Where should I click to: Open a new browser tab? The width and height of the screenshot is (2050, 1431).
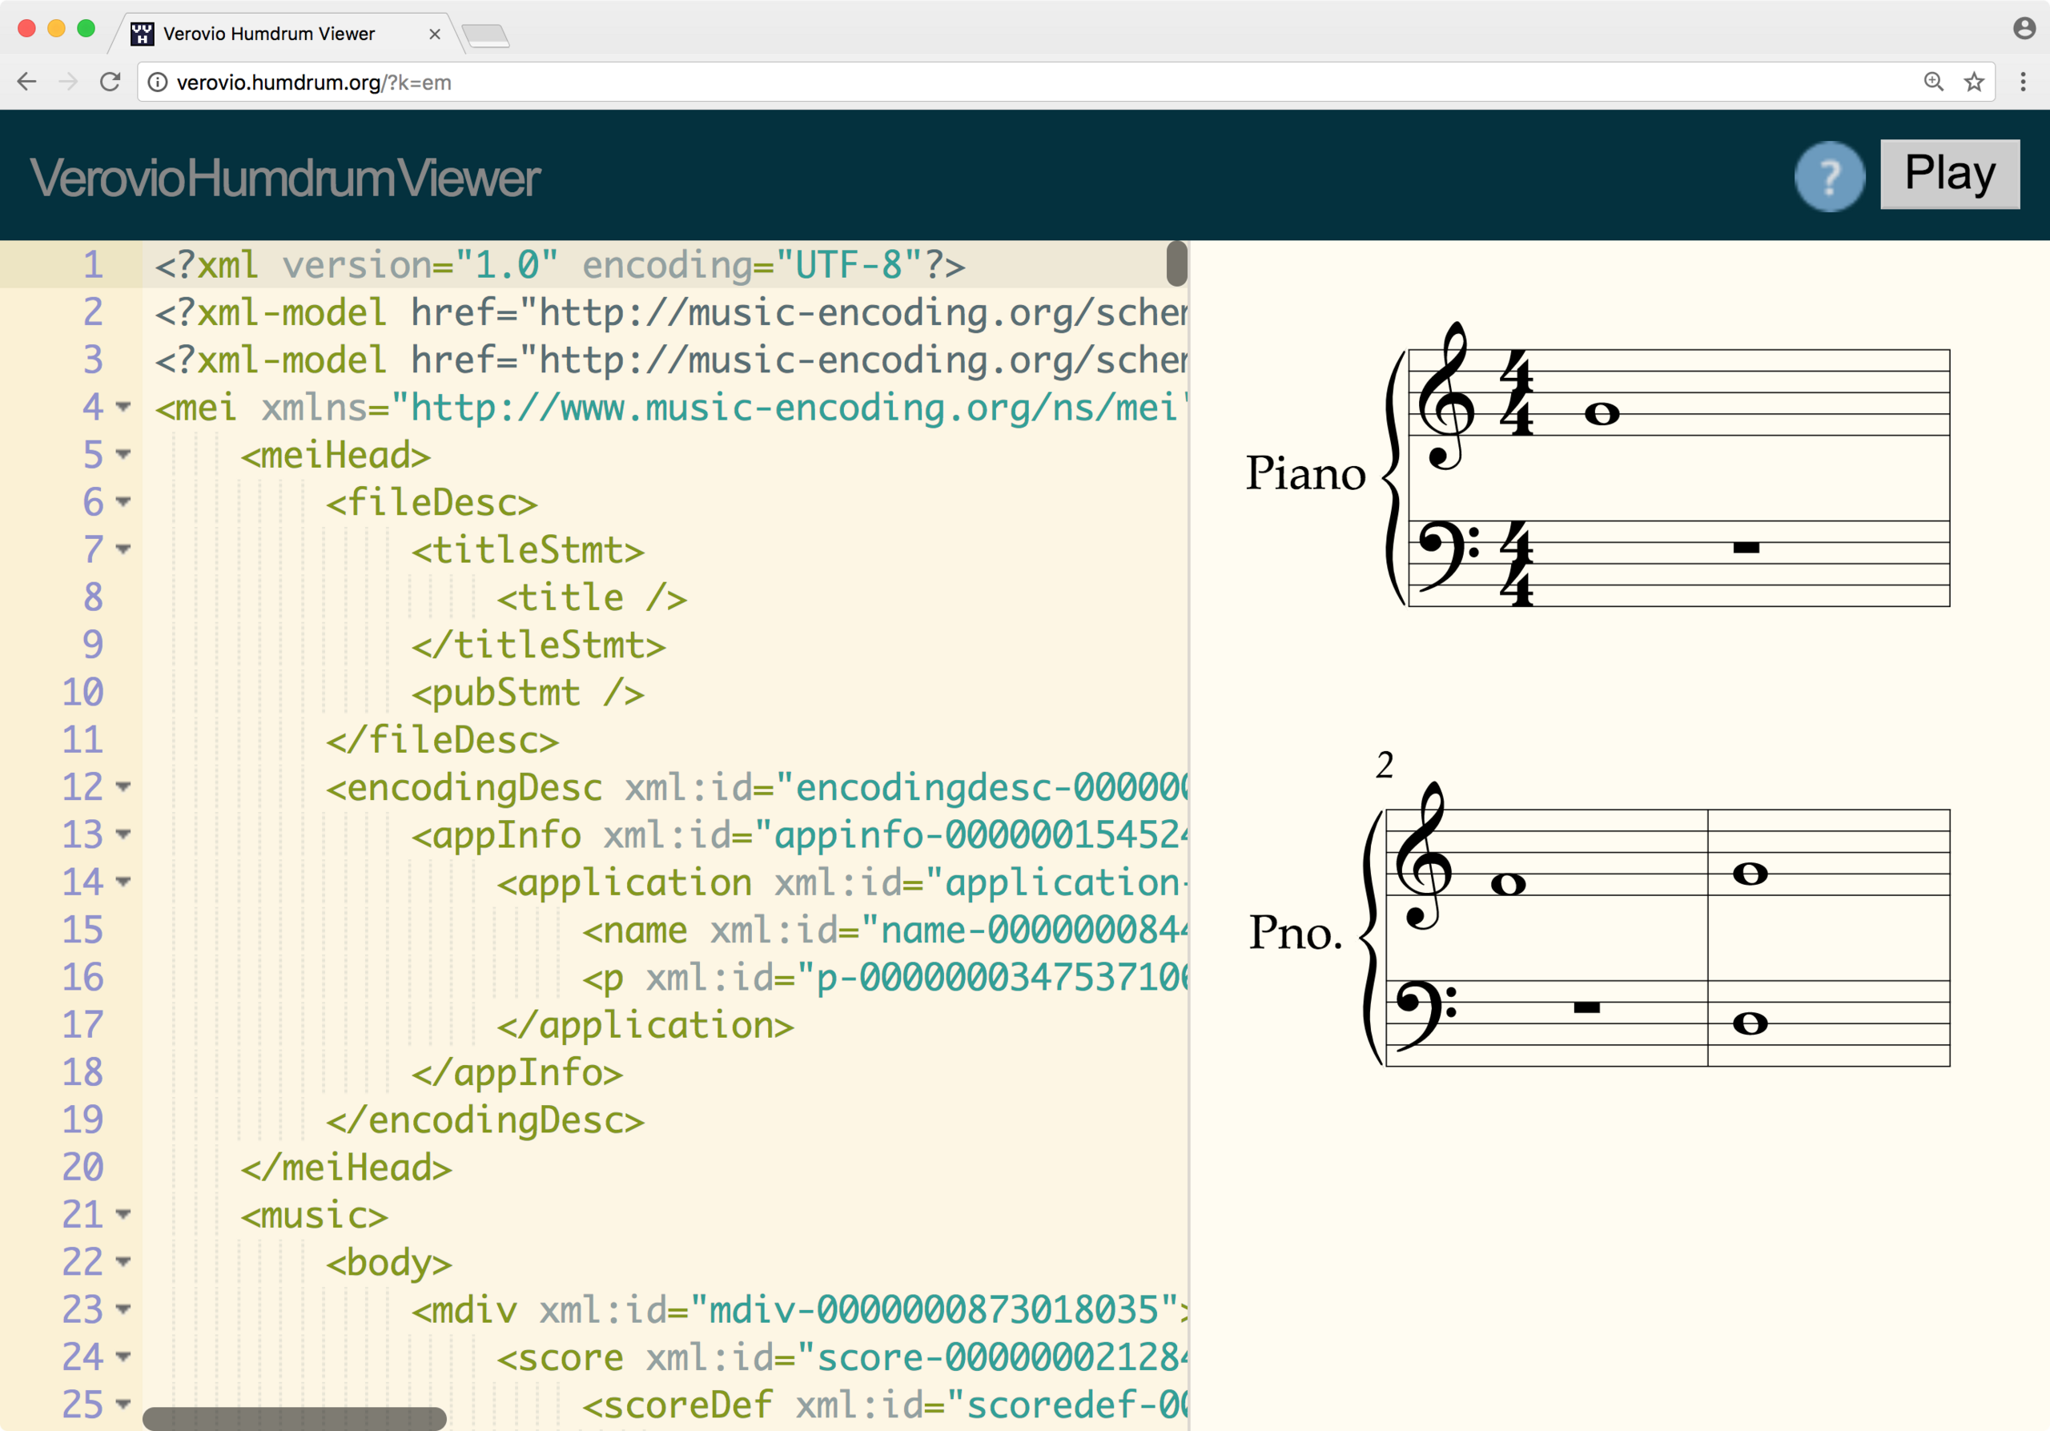pyautogui.click(x=486, y=36)
